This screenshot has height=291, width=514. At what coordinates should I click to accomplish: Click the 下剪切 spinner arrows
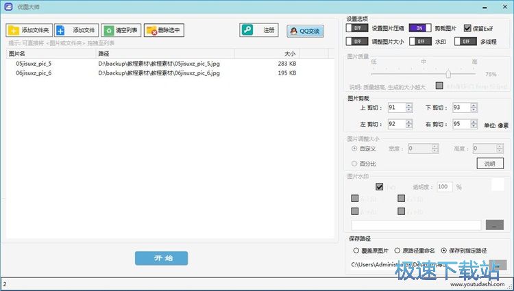point(474,107)
